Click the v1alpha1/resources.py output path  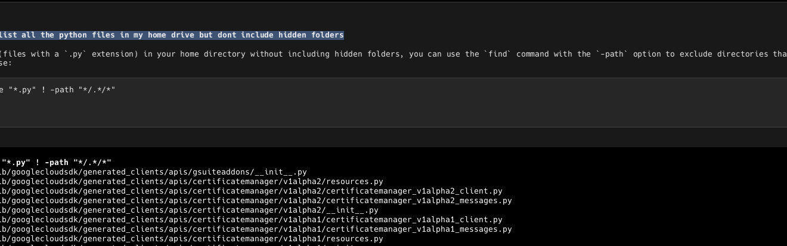[x=191, y=239]
